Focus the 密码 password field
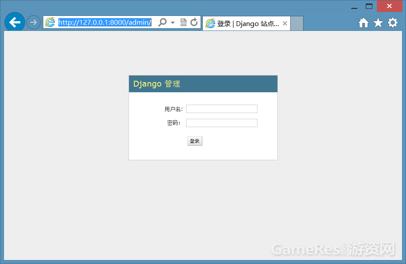406x264 pixels. 222,123
